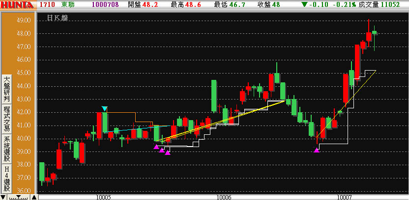Image resolution: width=409 pixels, height=200 pixels.
Task: Click the ruler scale control at bottom-left
Action: pyautogui.click(x=19, y=197)
